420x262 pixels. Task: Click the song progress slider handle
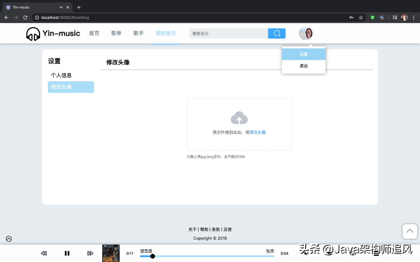(x=153, y=256)
